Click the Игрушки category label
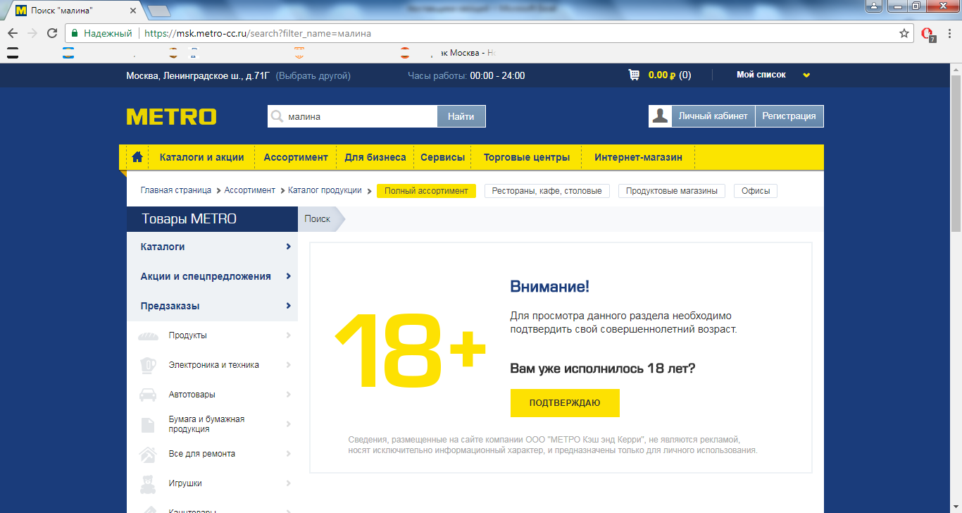This screenshot has height=513, width=962. (185, 483)
